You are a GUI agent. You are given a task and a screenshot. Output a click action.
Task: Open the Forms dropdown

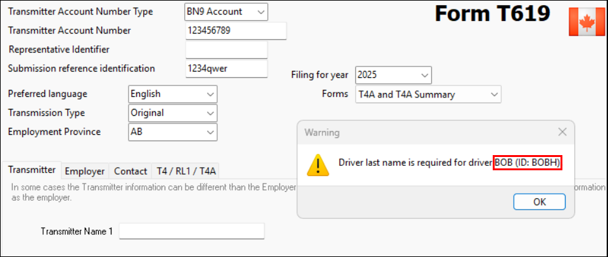(428, 94)
